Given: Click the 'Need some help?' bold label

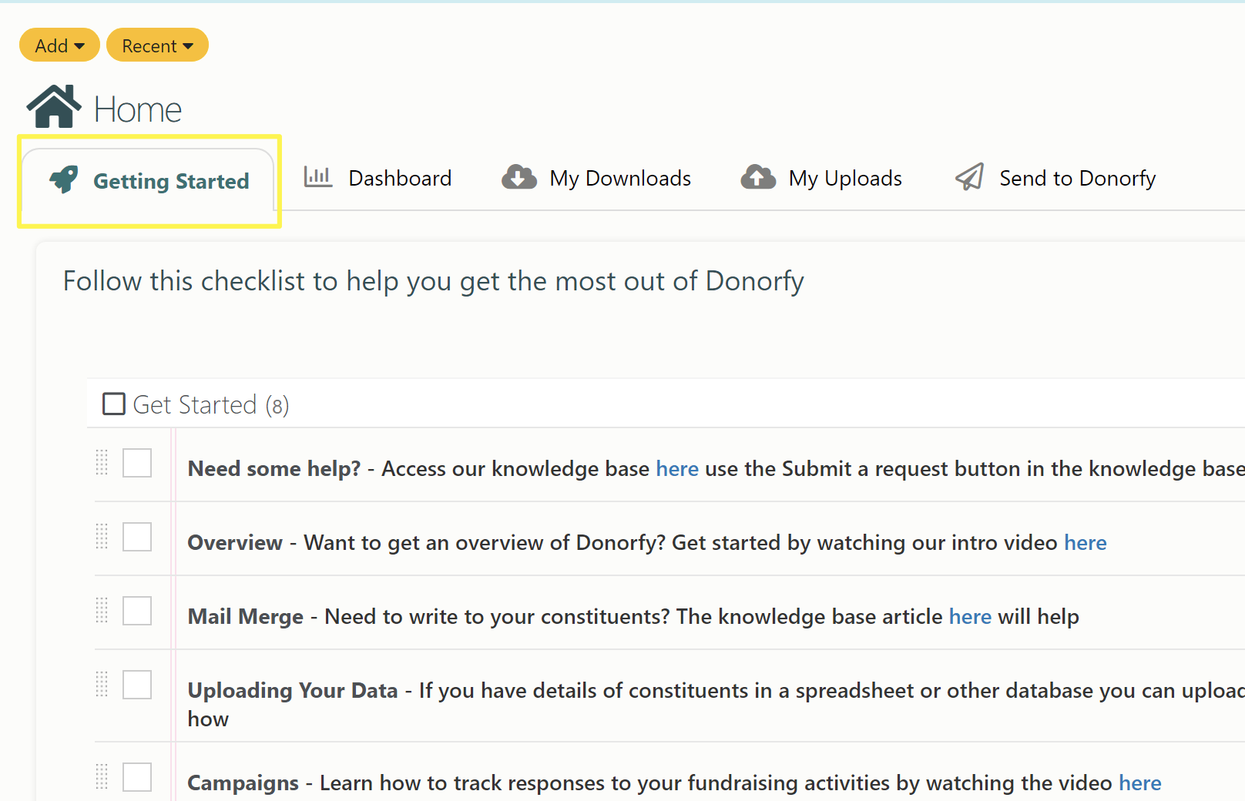Looking at the screenshot, I should (274, 468).
